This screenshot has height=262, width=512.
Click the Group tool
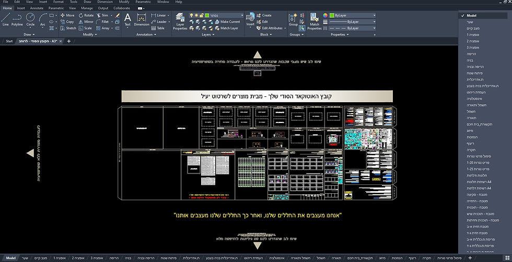pyautogui.click(x=293, y=19)
